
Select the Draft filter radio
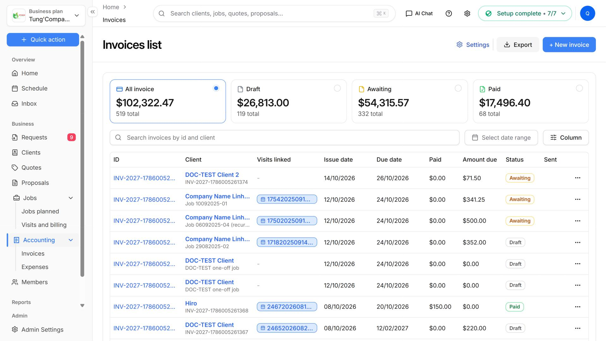click(x=337, y=88)
